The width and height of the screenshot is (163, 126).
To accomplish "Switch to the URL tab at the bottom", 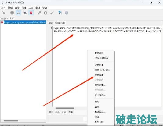I will 51,112.
